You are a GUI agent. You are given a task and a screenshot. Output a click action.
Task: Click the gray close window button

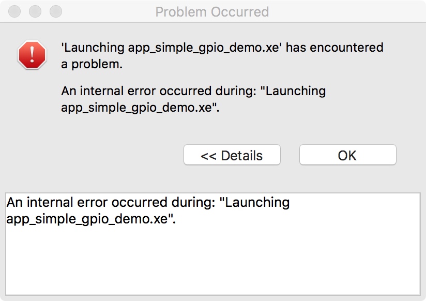coord(14,11)
